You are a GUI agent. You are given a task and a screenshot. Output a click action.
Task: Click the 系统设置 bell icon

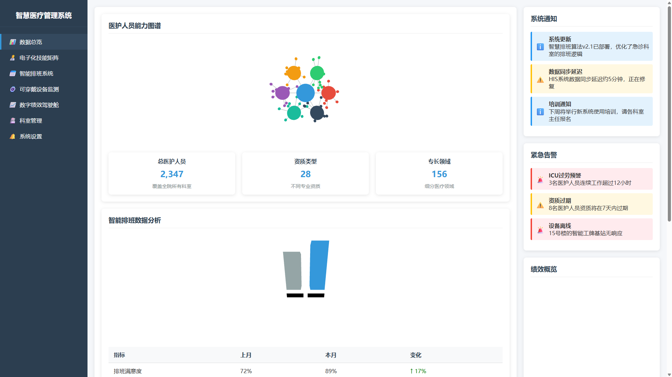[x=13, y=136]
